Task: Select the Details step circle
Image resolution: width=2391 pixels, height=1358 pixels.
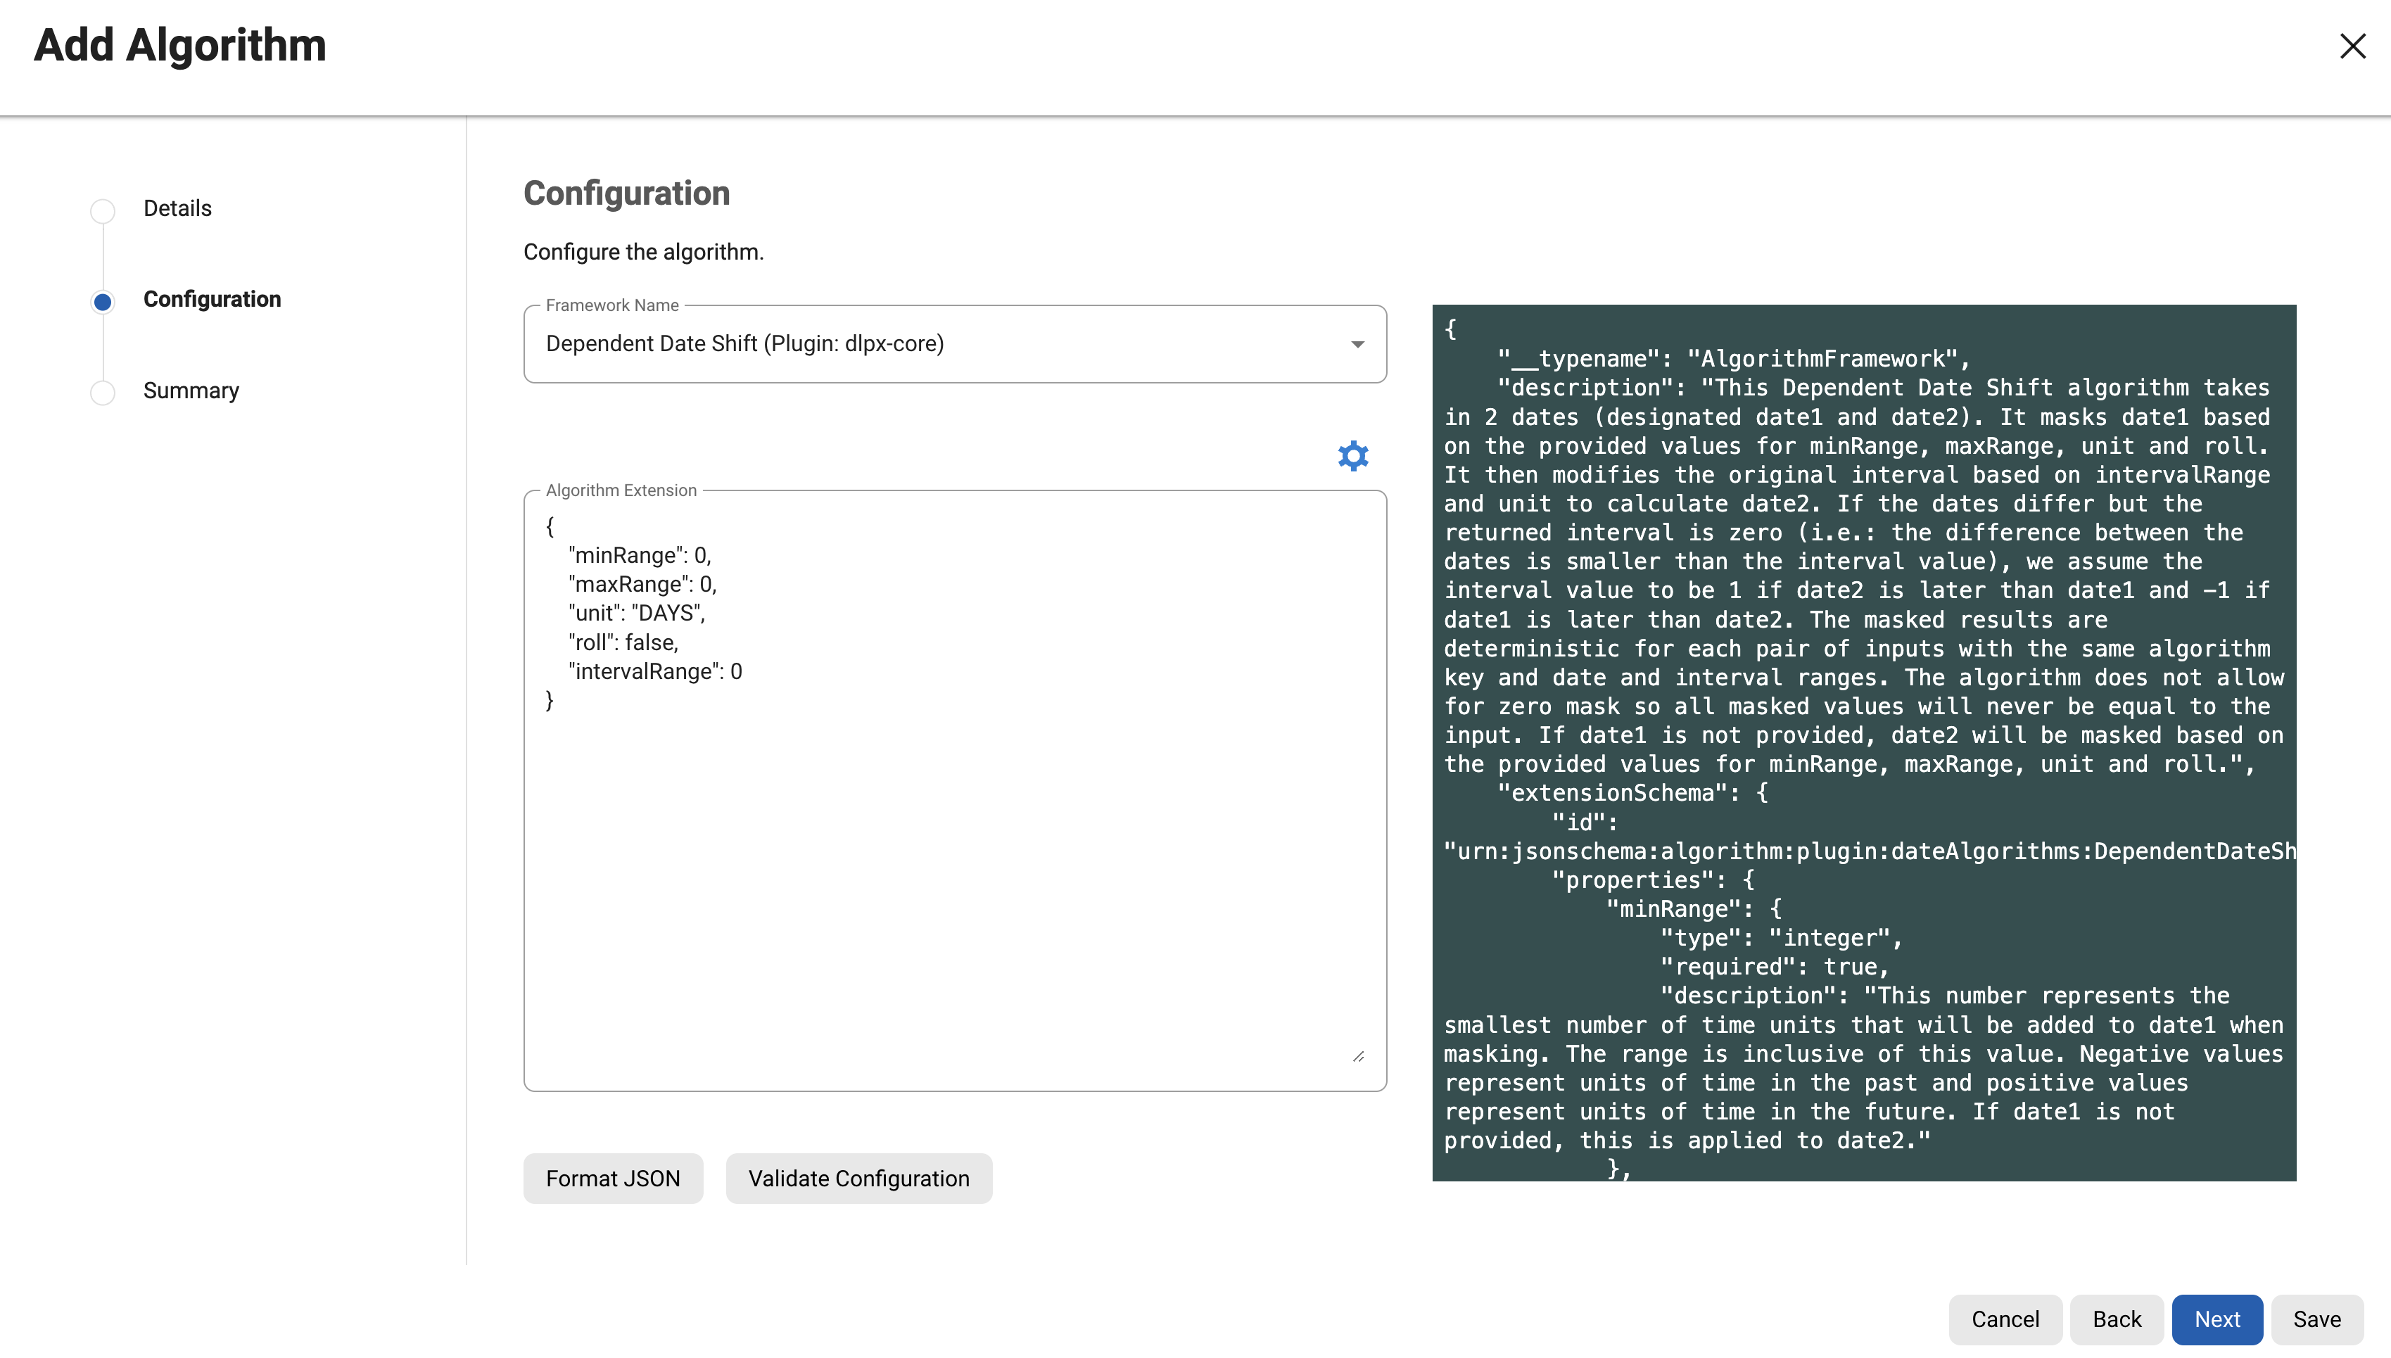Action: (x=103, y=211)
